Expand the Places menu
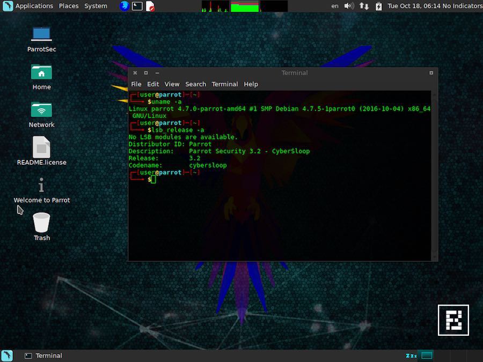 click(69, 6)
